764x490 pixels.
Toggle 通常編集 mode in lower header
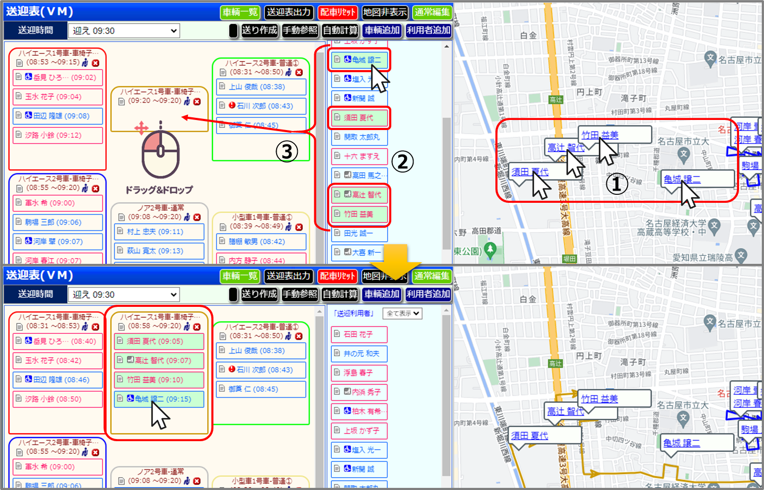click(x=432, y=276)
